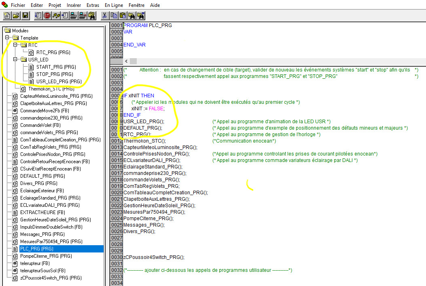Collapse the Template folder in the tree
Screen dimensions: 426x286
coord(7,38)
